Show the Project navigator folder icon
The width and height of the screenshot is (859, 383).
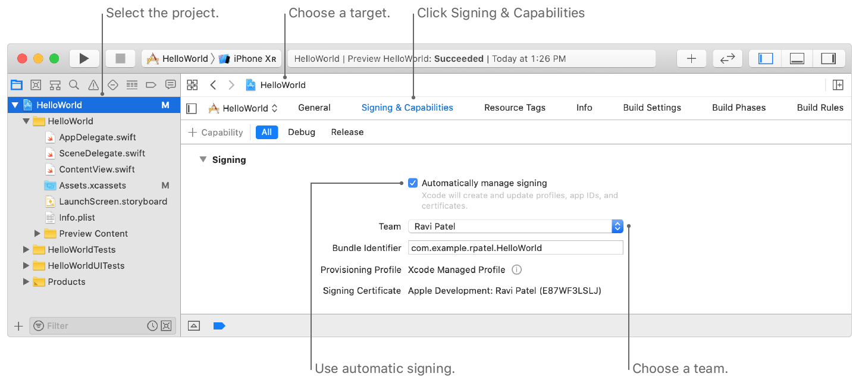[x=17, y=85]
